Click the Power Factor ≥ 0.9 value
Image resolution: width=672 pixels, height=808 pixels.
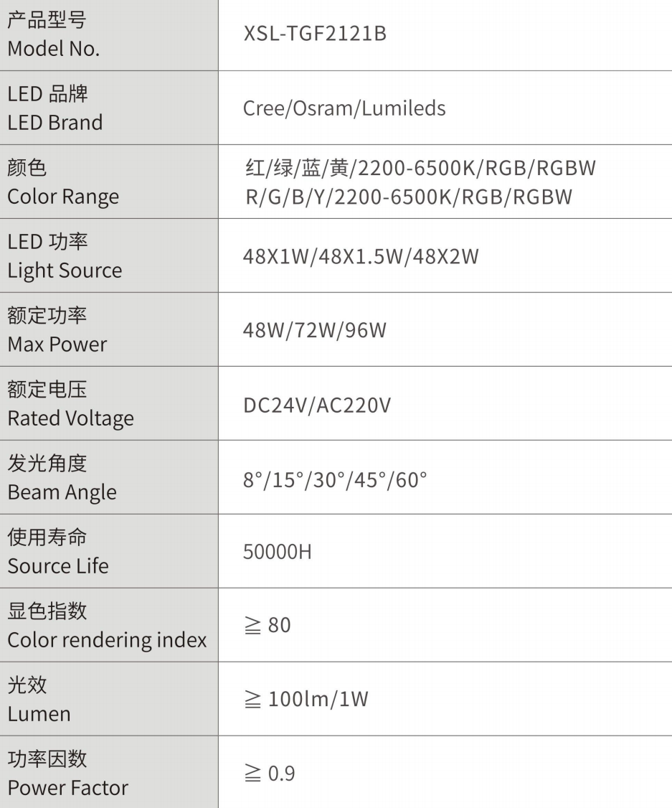point(270,774)
